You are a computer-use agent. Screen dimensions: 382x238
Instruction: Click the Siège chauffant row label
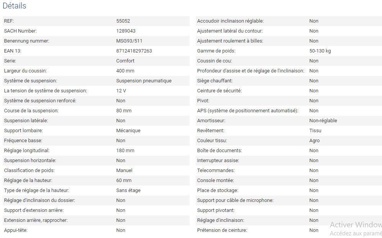pos(215,81)
